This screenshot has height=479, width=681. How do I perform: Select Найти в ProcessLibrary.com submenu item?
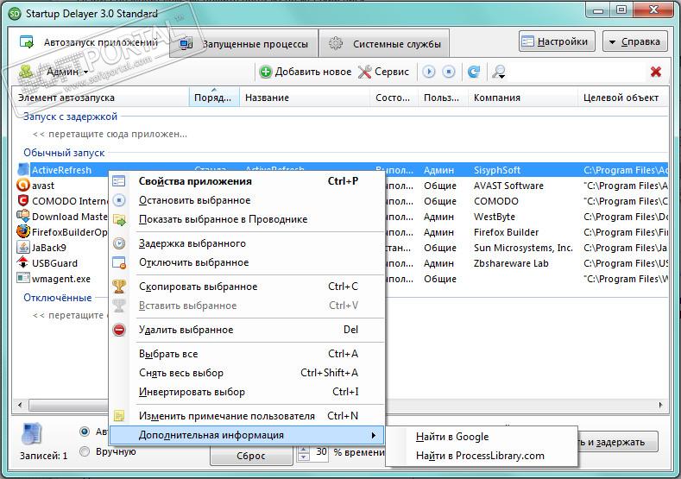[x=482, y=456]
